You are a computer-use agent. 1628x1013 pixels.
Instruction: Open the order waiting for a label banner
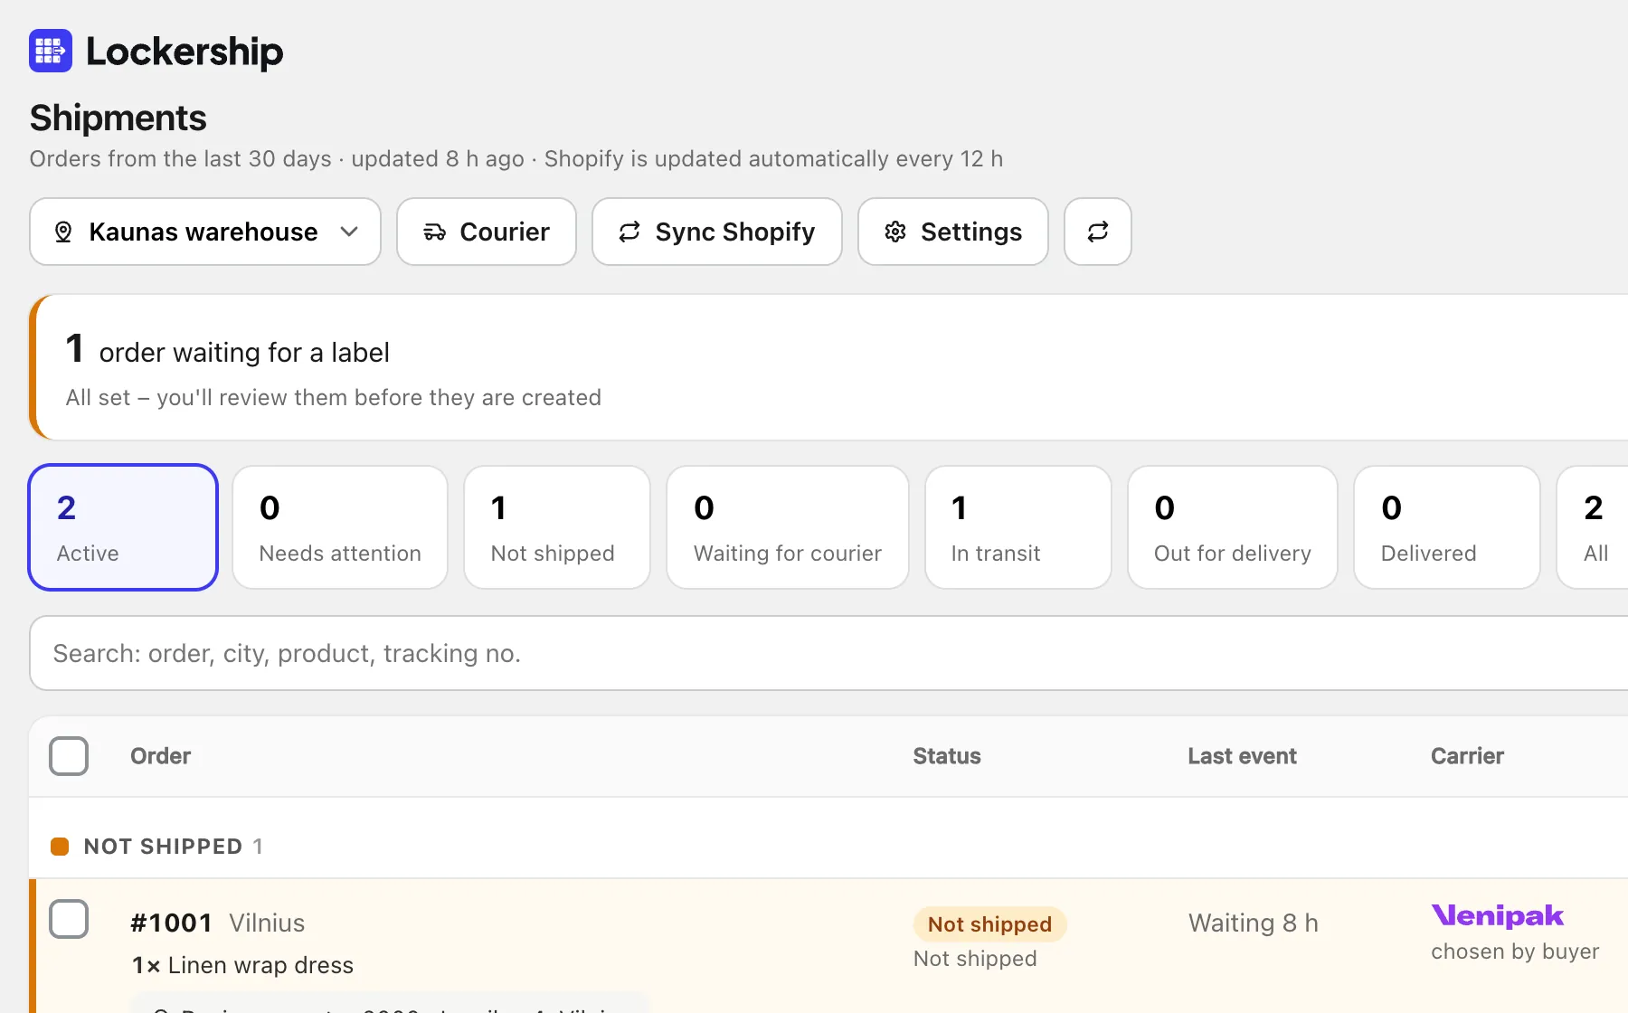(828, 367)
